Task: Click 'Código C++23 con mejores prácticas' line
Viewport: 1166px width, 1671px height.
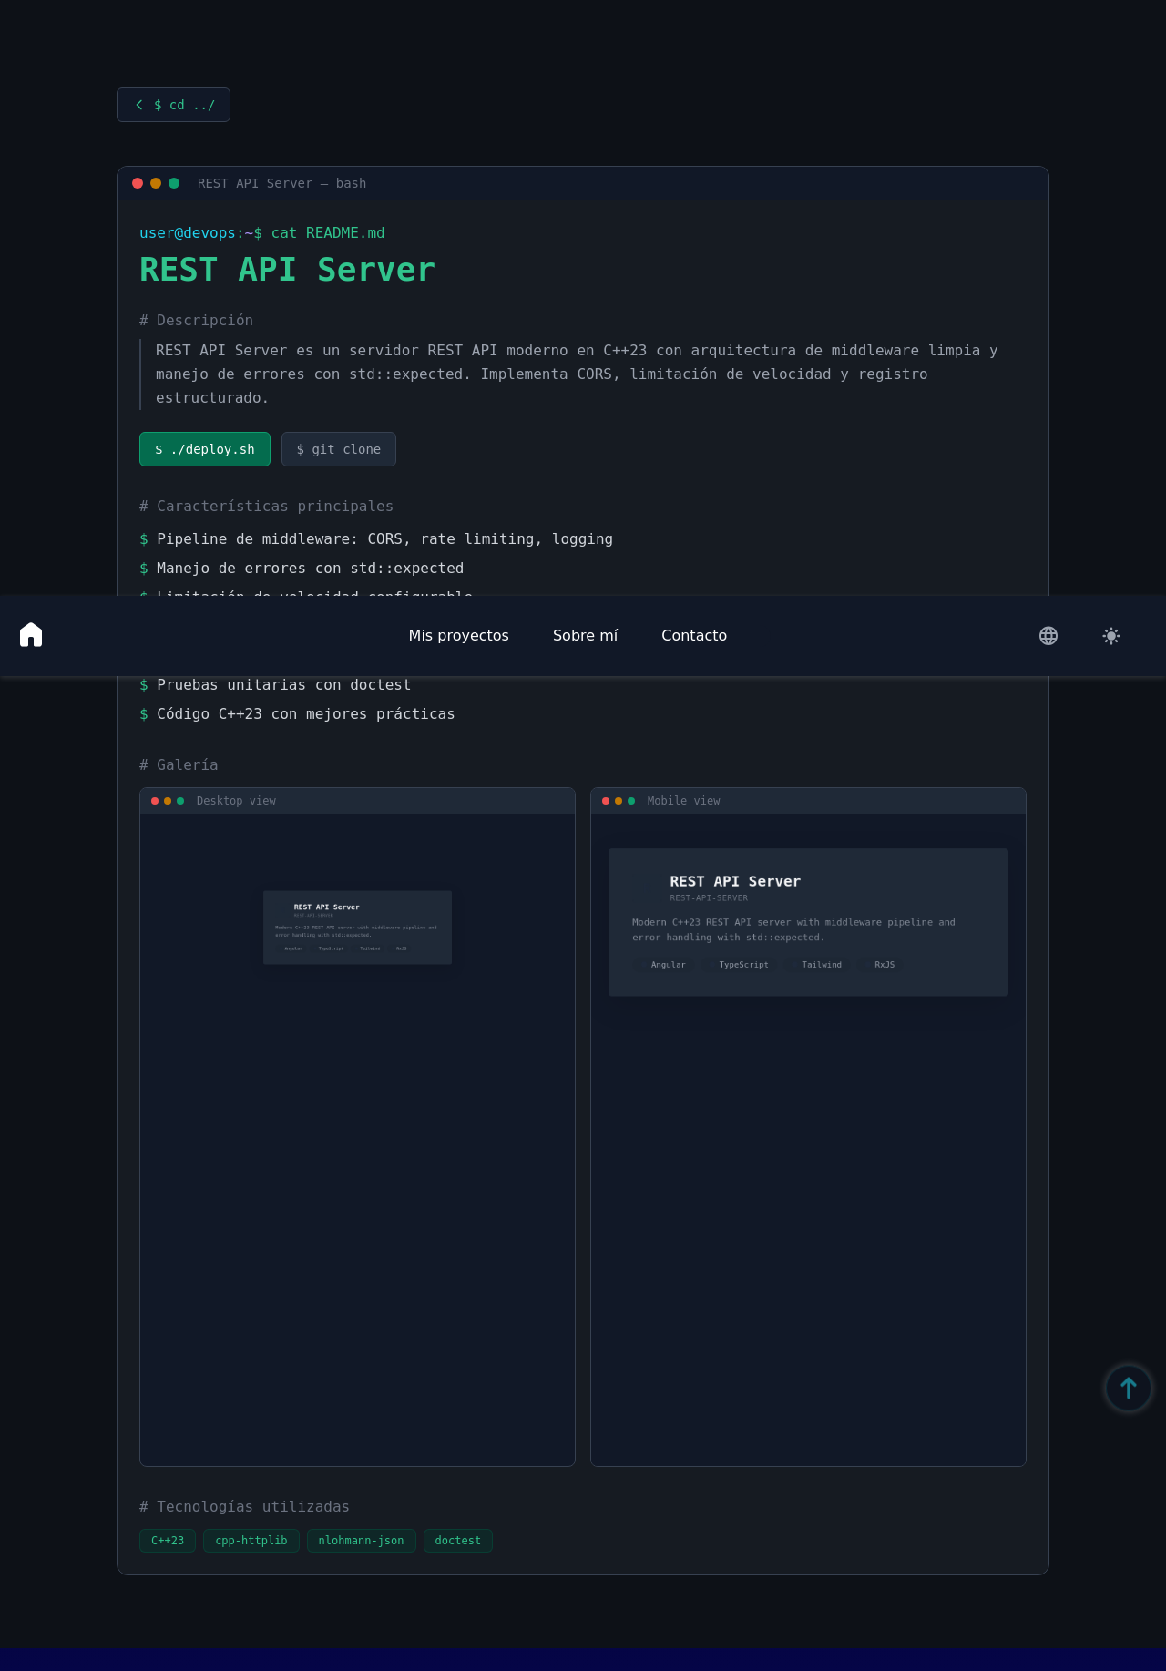Action: click(297, 714)
